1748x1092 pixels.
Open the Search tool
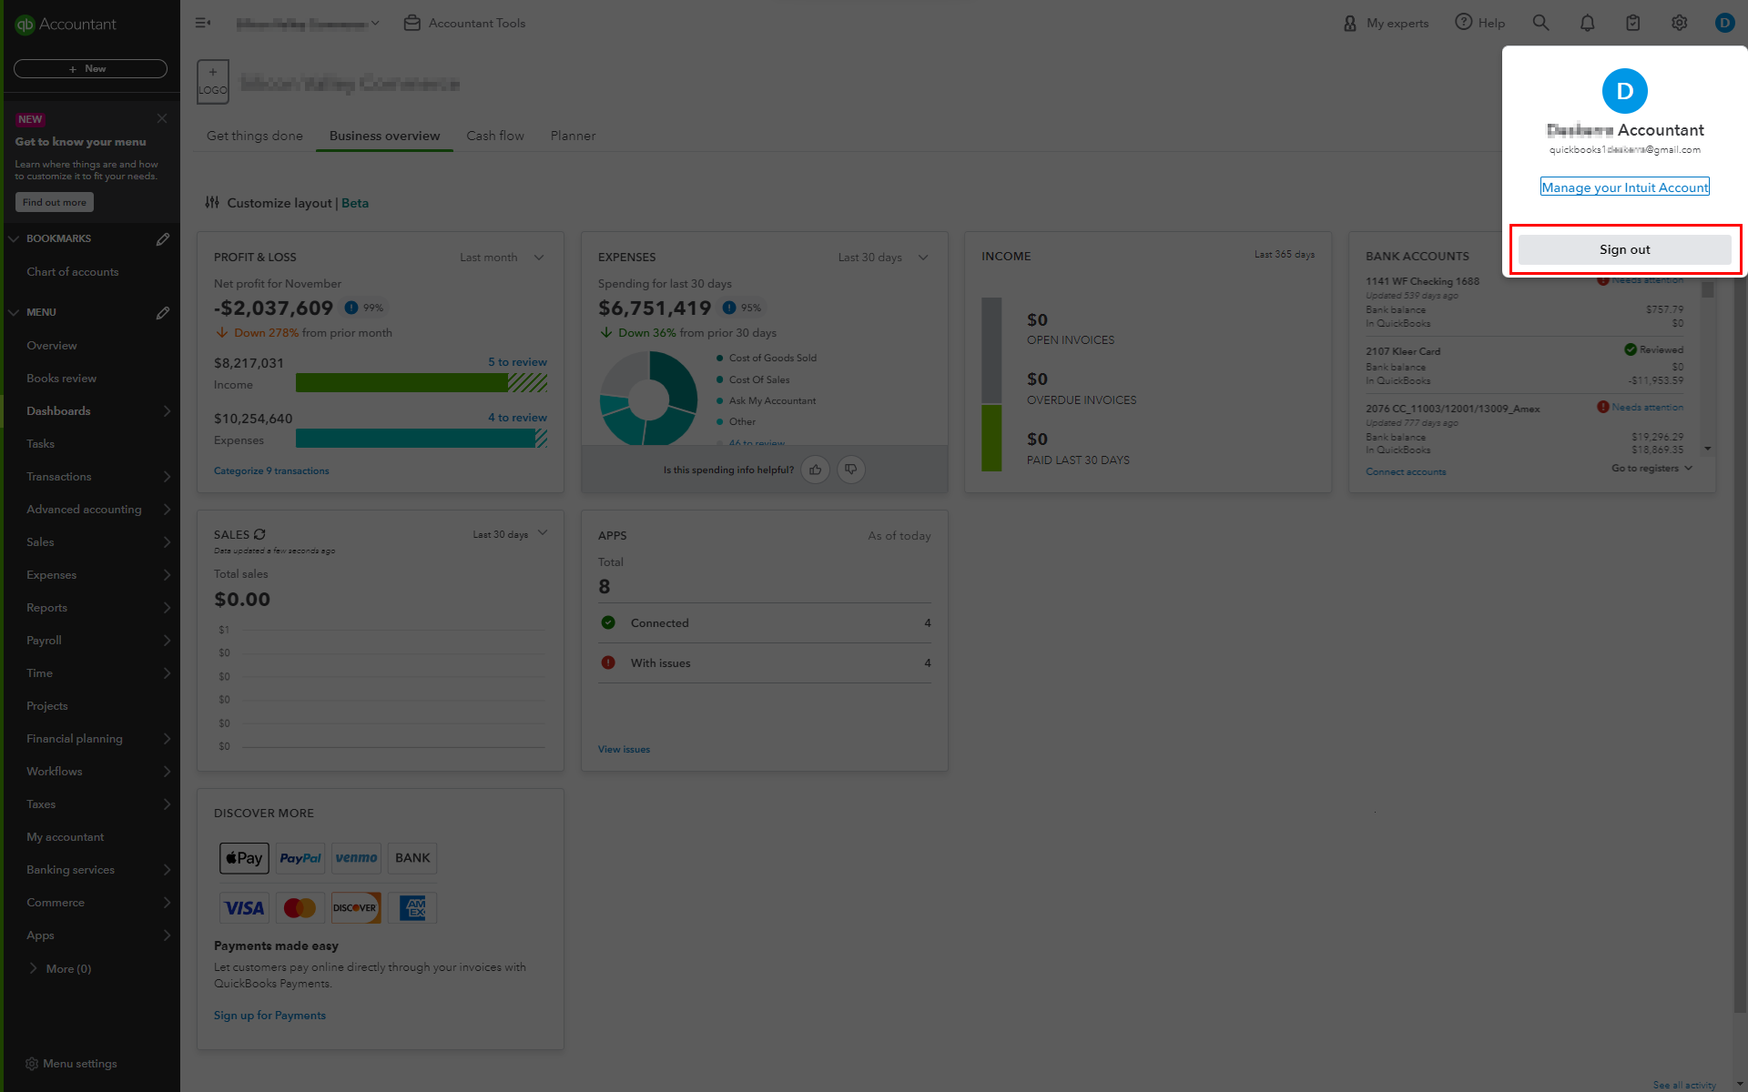(1540, 23)
